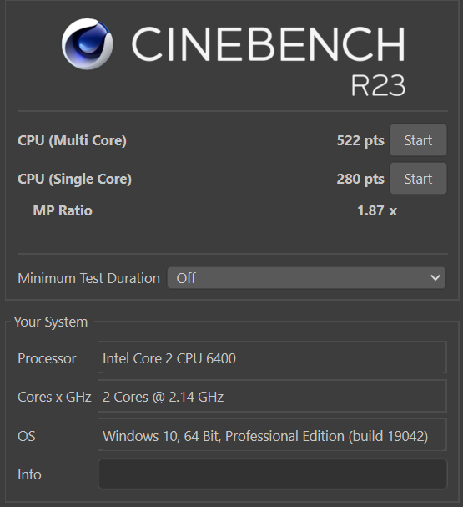The image size is (463, 507).
Task: Click the CPU (Multi Core) label
Action: coord(72,140)
